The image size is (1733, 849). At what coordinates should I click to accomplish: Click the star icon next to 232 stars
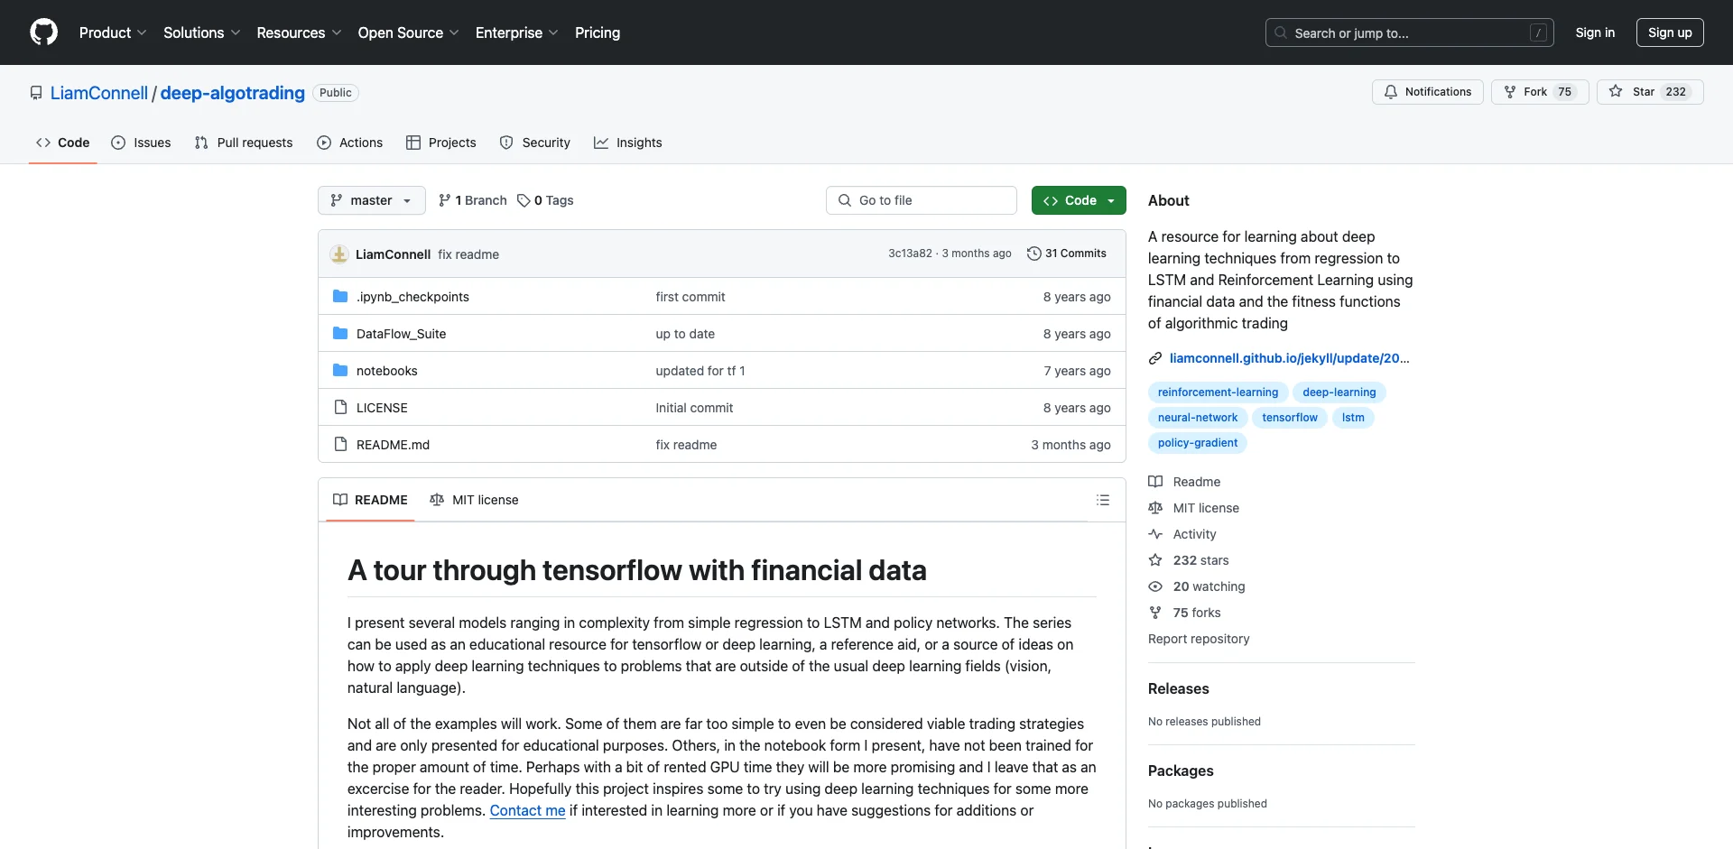pyautogui.click(x=1155, y=560)
